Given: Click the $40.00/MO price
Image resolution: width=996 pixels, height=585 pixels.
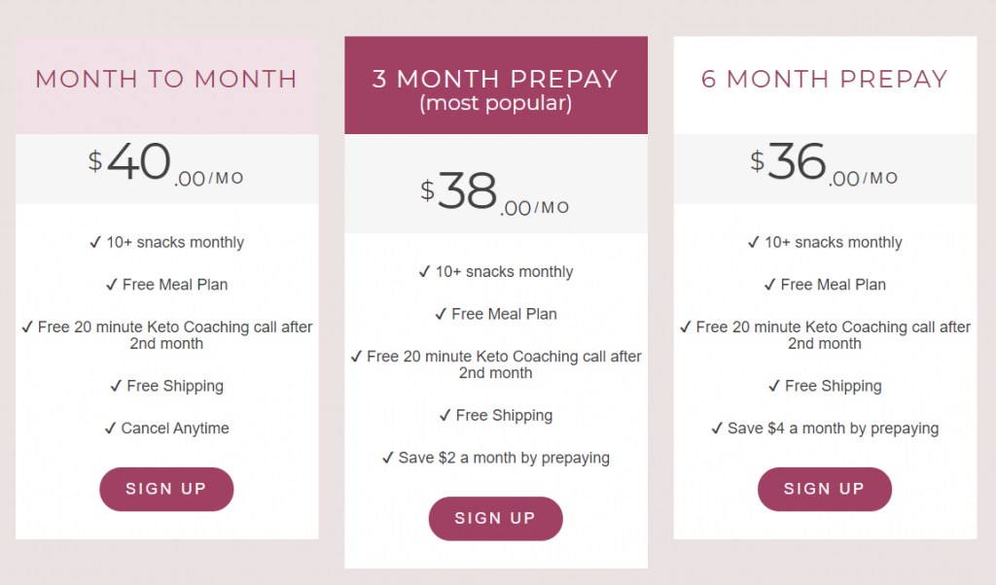Looking at the screenshot, I should (165, 163).
